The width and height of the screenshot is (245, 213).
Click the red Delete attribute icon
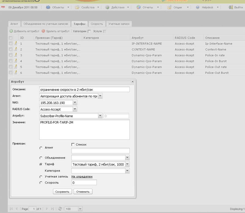coord(43,31)
